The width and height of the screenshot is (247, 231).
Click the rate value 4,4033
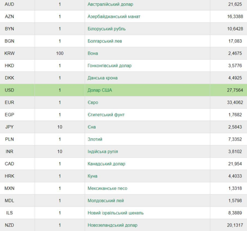pyautogui.click(x=235, y=176)
